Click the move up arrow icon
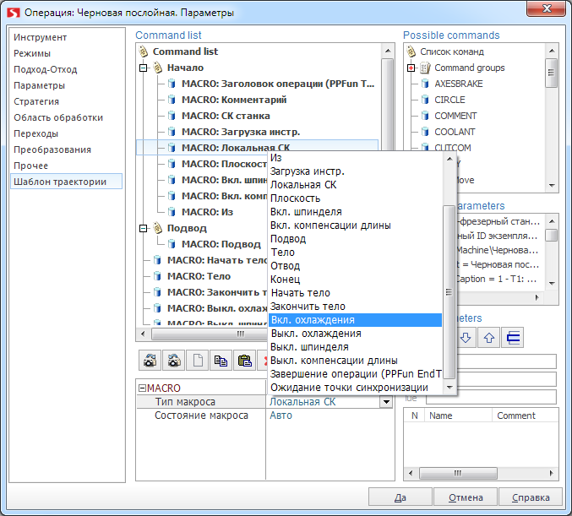The height and width of the screenshot is (516, 572). tap(488, 338)
